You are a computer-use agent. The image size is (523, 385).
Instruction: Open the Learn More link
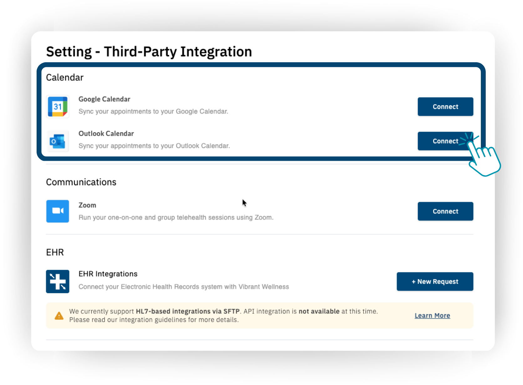pyautogui.click(x=432, y=316)
